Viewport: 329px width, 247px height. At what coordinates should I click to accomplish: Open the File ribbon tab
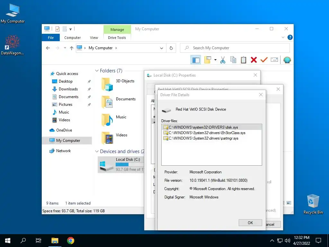tap(51, 38)
